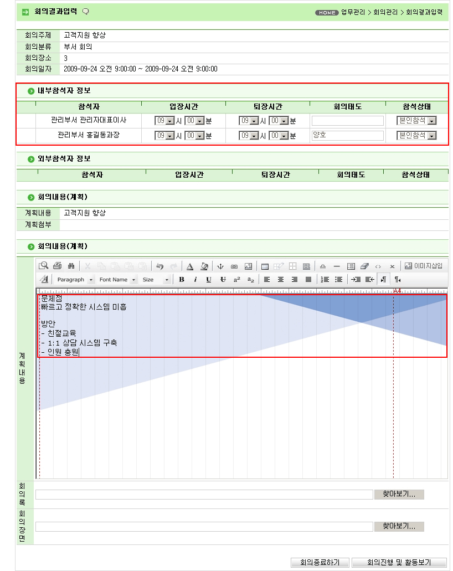Viewport: 453px width, 571px height.
Task: Click the 회의진행 및 활동보기 button
Action: 399,563
